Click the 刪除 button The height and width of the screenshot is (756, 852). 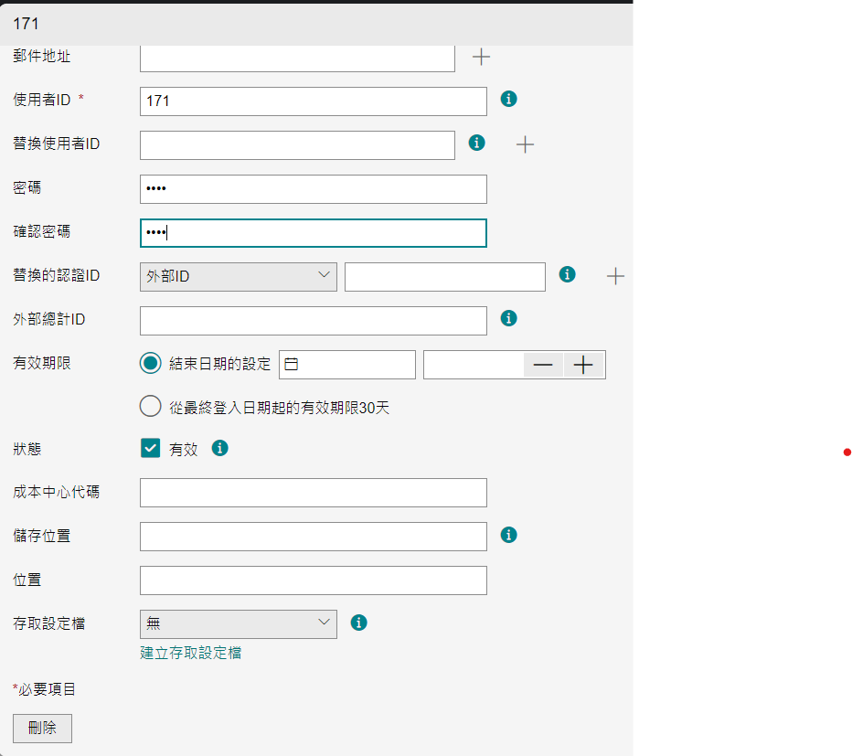click(42, 729)
